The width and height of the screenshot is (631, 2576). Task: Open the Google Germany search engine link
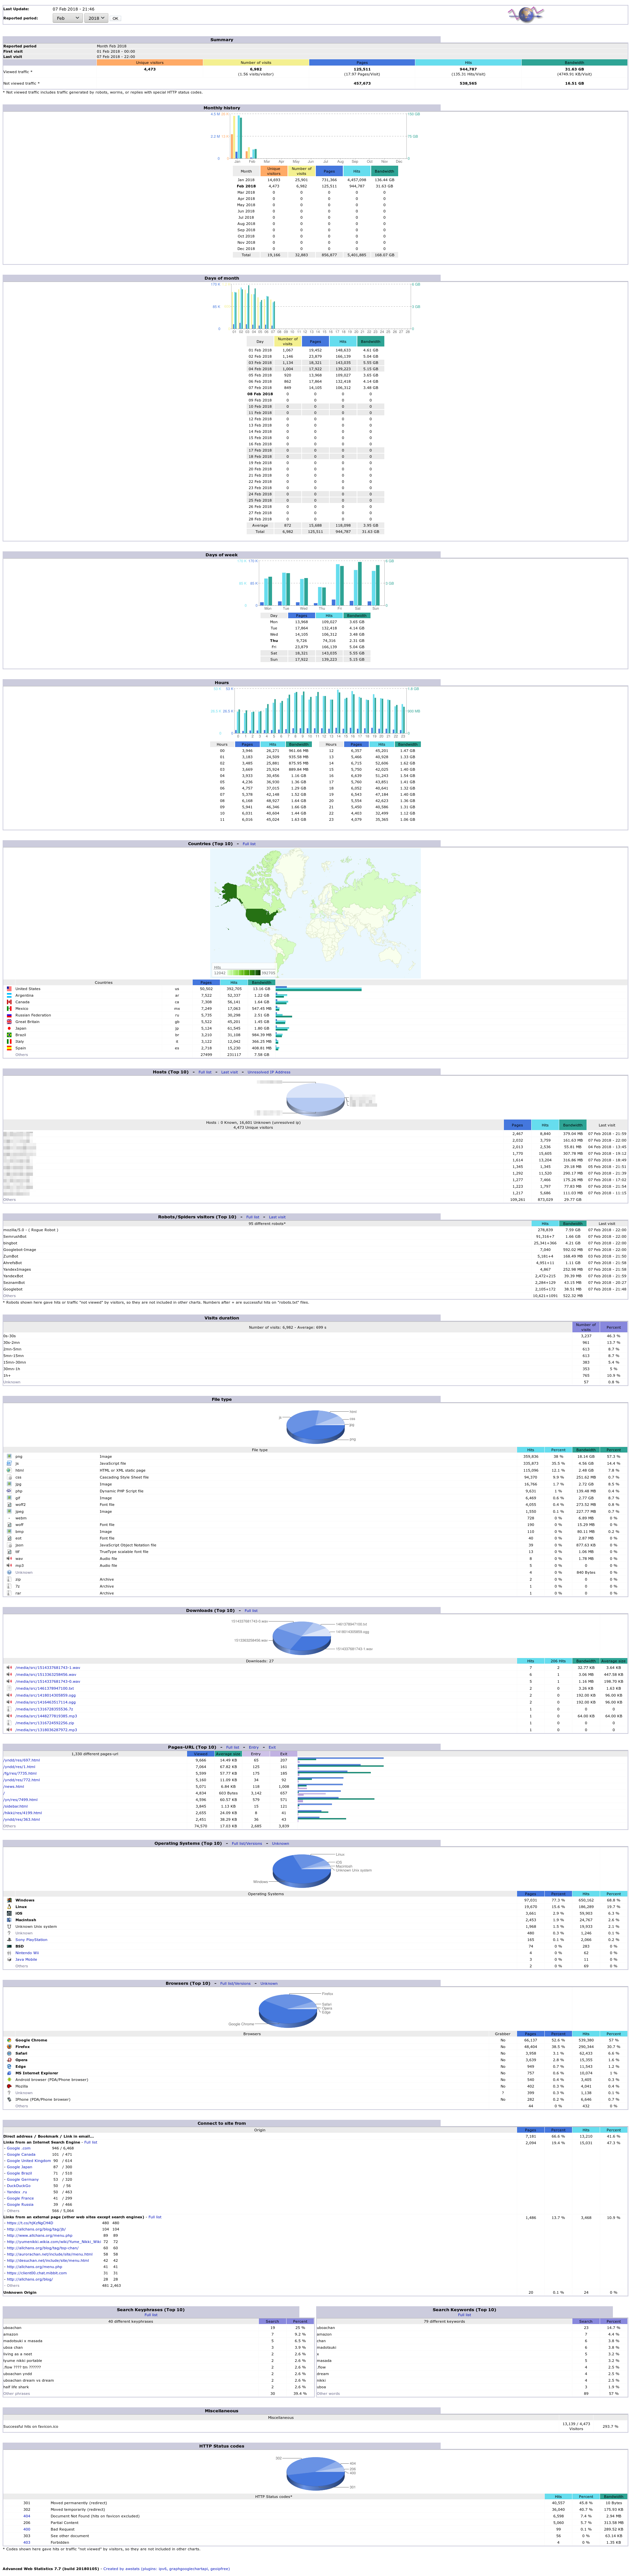point(23,2180)
